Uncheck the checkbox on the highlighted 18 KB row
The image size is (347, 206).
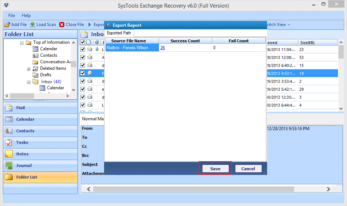point(82,73)
